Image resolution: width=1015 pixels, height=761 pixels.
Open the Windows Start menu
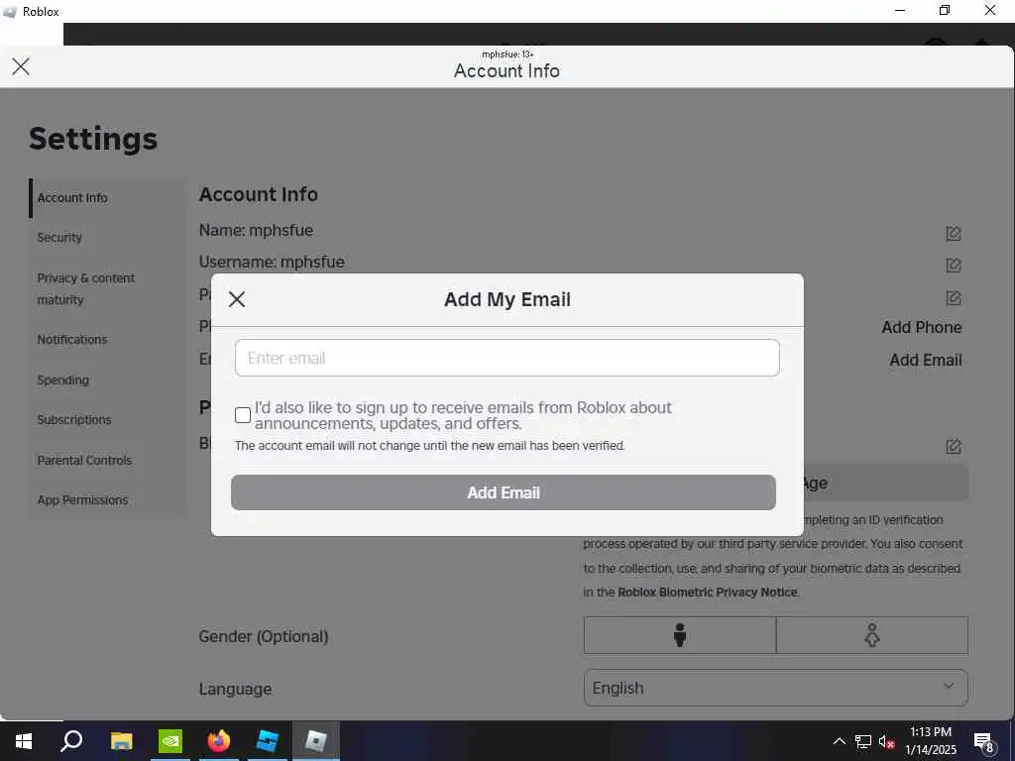pyautogui.click(x=24, y=741)
